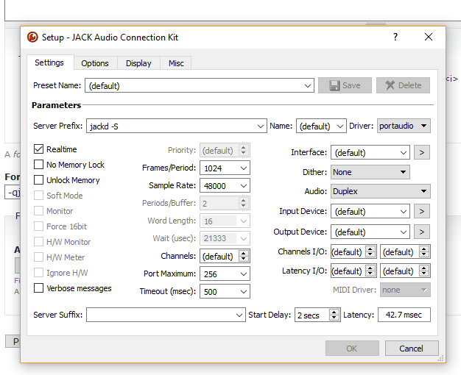Toggle the Realtime checkbox
The image size is (461, 375).
[38, 149]
